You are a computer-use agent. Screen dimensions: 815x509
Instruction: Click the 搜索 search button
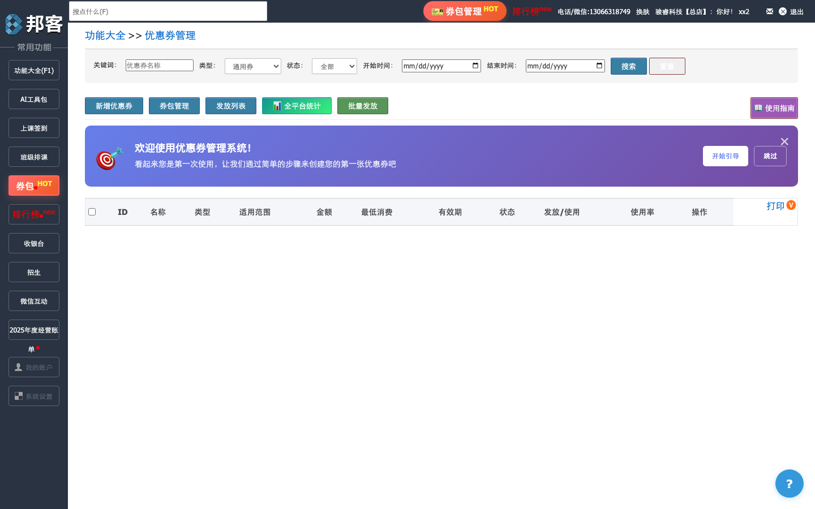click(628, 66)
